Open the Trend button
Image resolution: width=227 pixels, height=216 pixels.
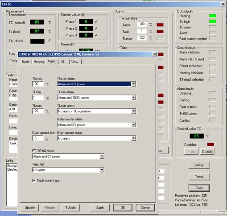pyautogui.click(x=199, y=176)
